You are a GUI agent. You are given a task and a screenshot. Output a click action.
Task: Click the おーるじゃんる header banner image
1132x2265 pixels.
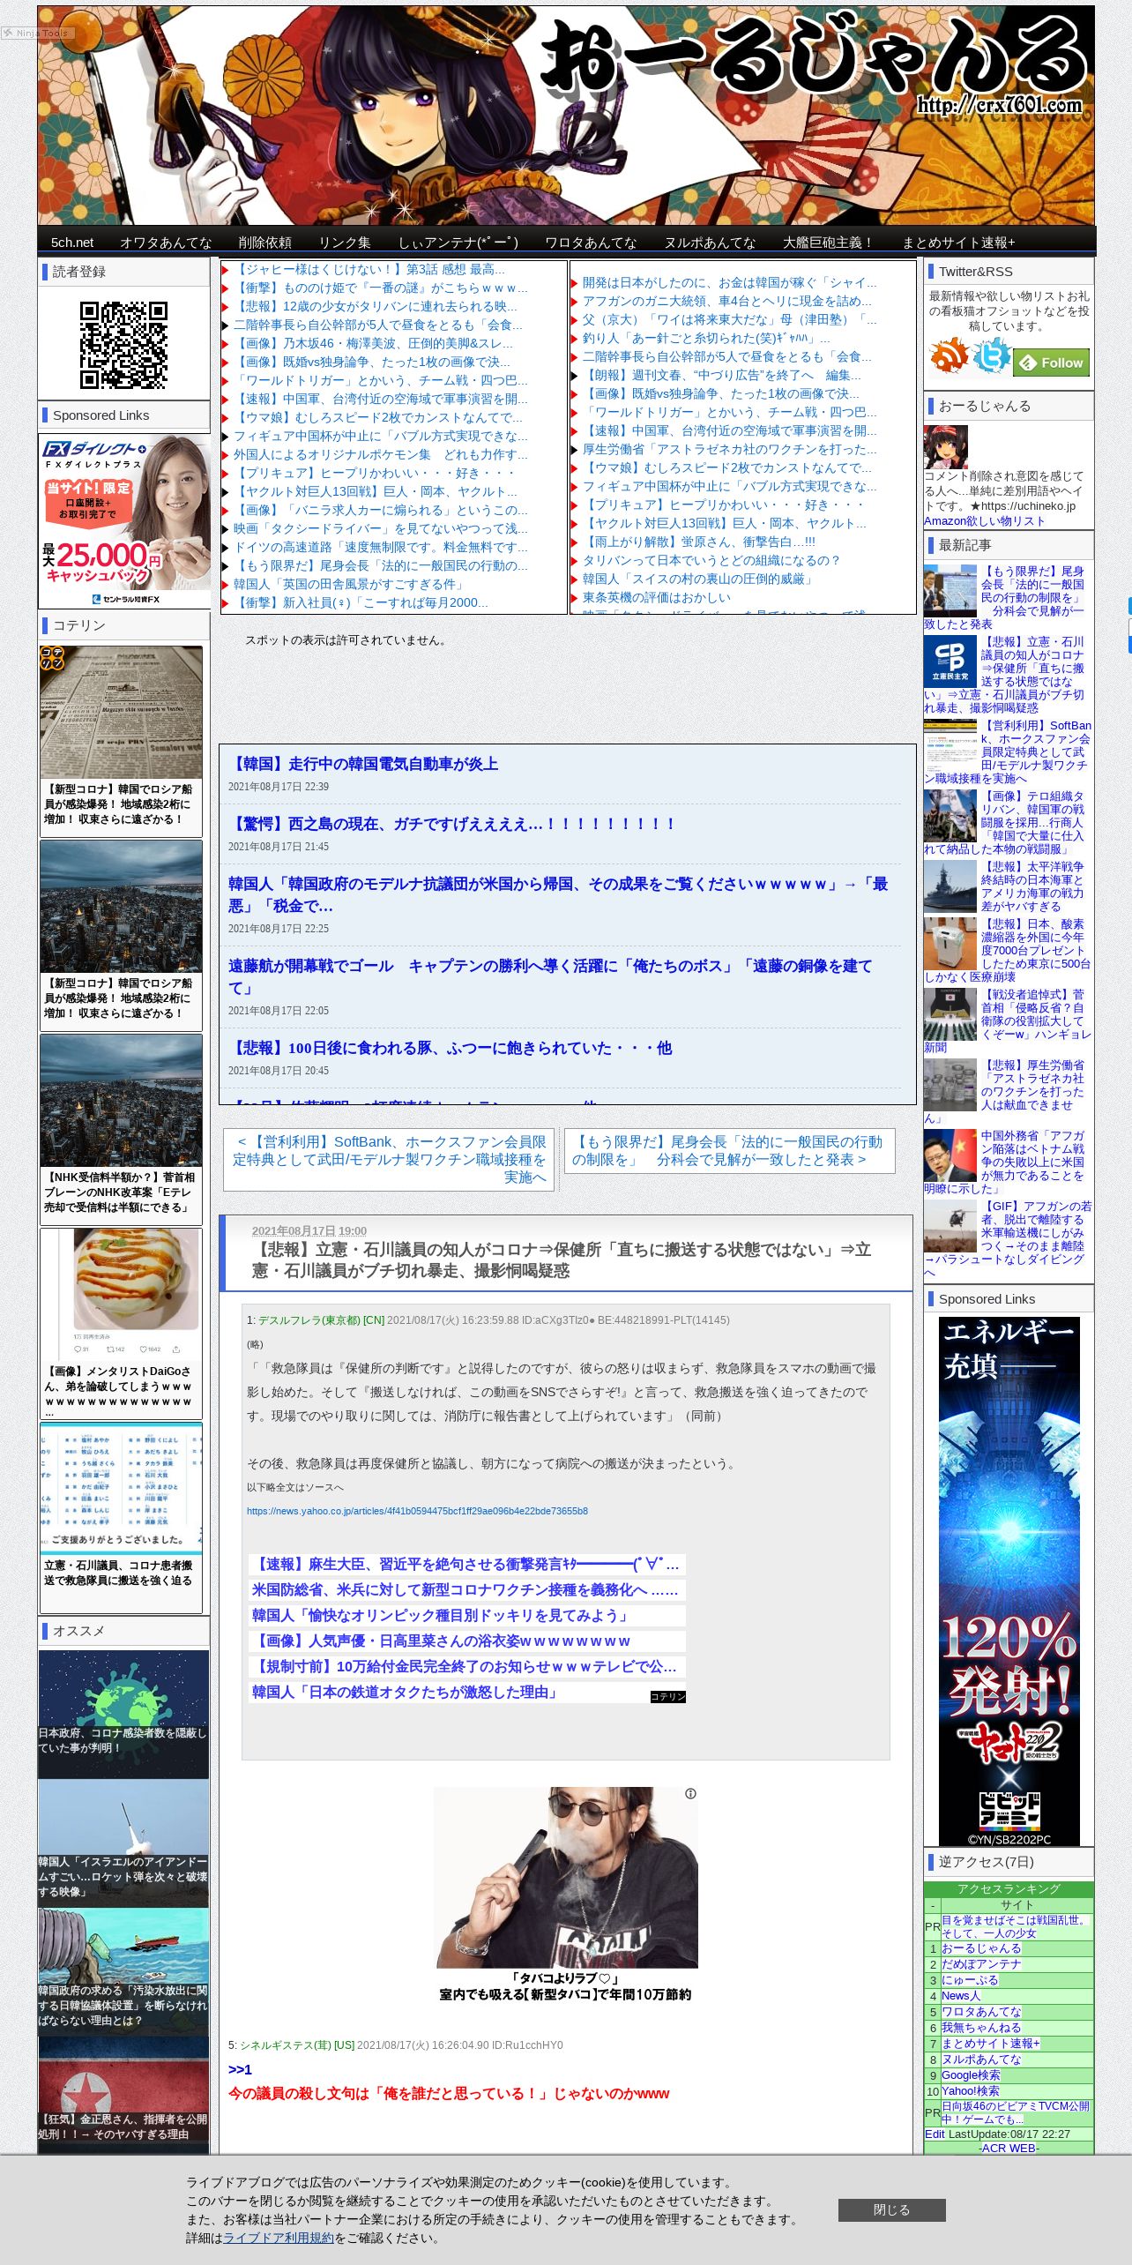[566, 116]
